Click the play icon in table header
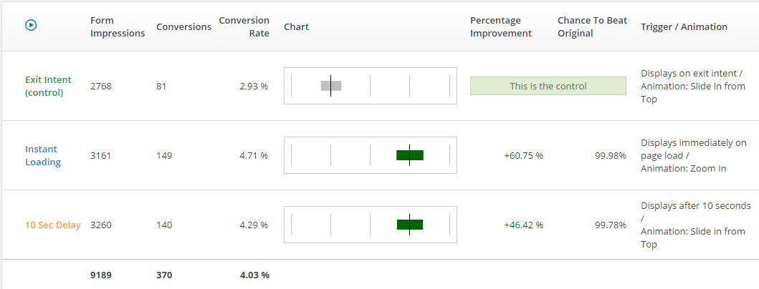The height and width of the screenshot is (289, 759). coord(31,25)
